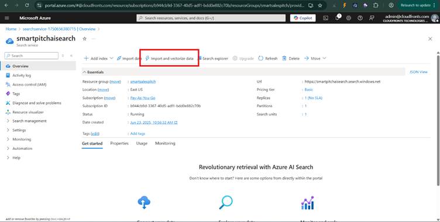Click move link next to Subscription
Image resolution: width=440 pixels, height=222 pixels.
coord(110,98)
